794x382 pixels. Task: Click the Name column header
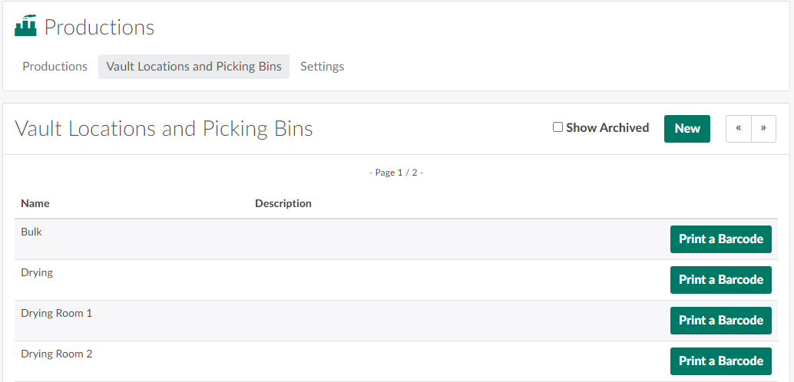point(35,203)
